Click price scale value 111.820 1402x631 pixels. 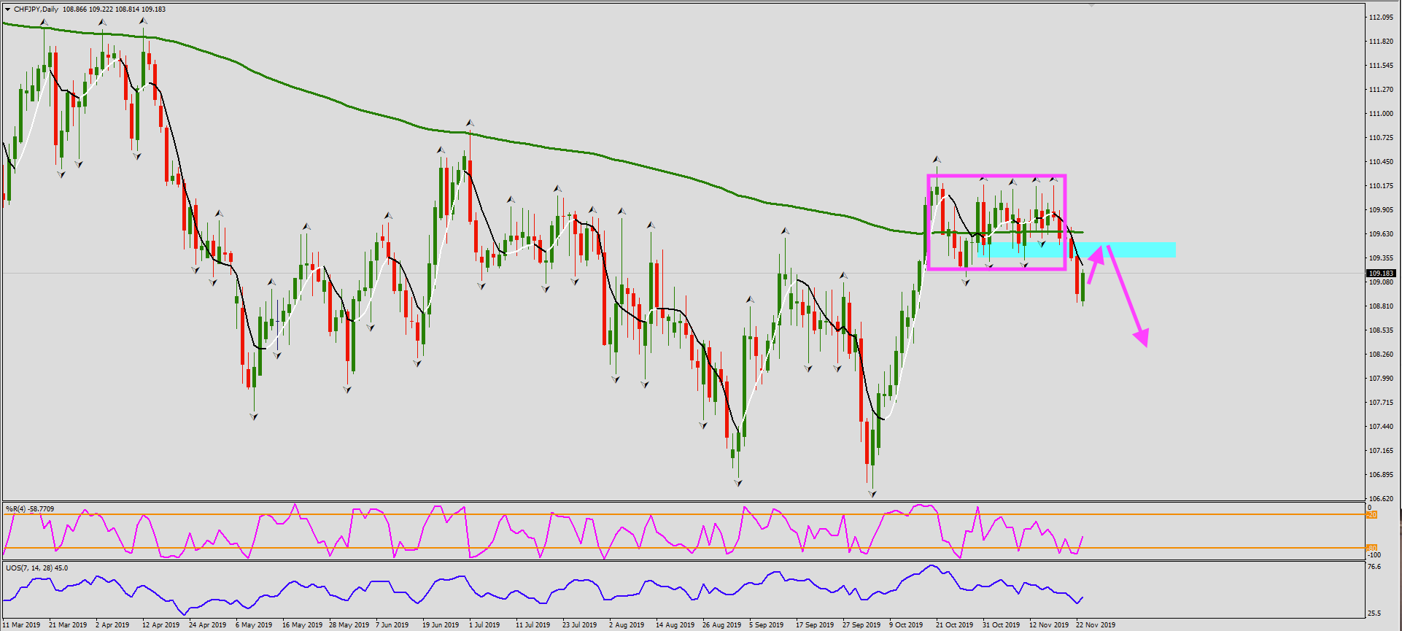[1382, 42]
